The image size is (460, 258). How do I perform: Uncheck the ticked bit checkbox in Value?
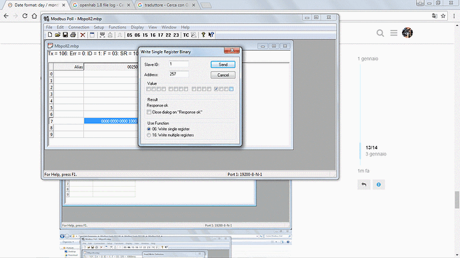coord(216,89)
